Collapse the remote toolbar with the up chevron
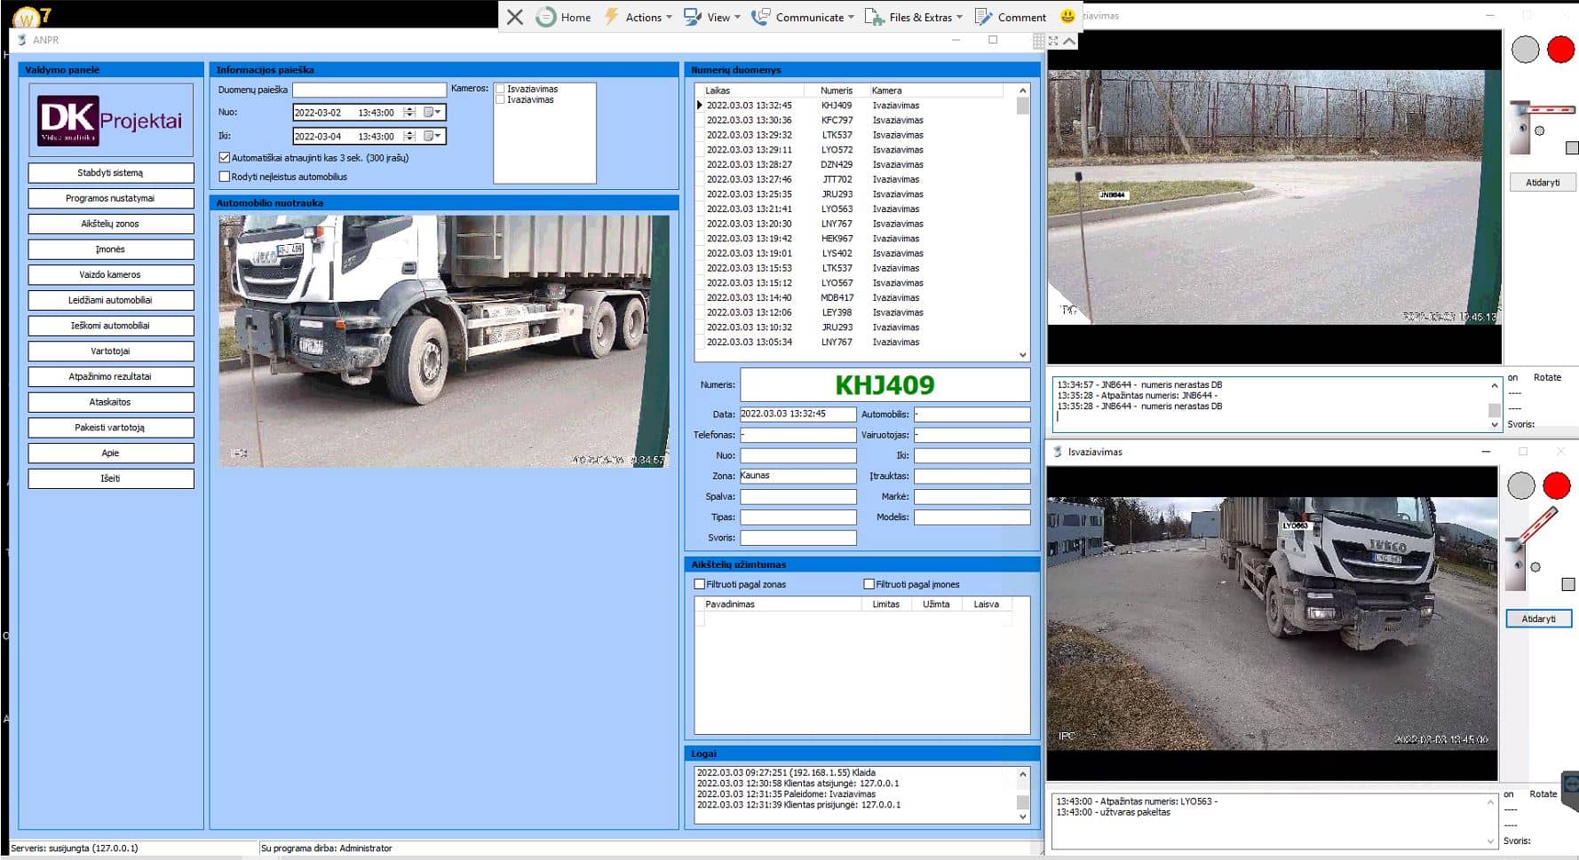This screenshot has width=1579, height=860. 1069,41
